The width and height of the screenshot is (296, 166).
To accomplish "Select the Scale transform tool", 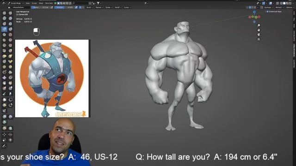I will (x=4, y=140).
